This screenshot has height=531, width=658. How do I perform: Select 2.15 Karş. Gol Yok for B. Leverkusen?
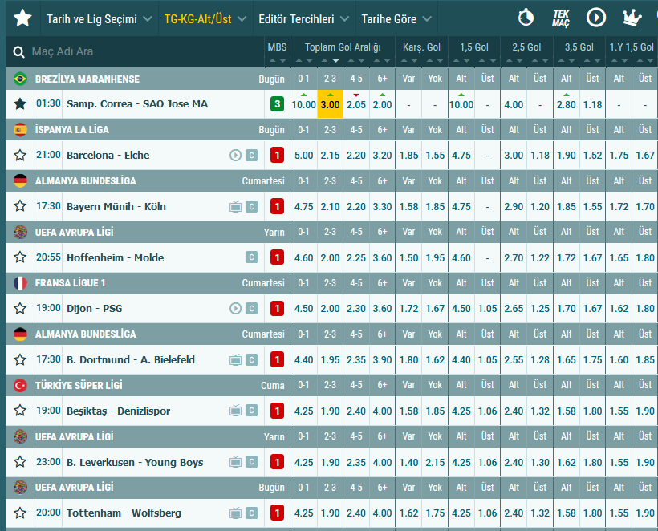tap(435, 462)
